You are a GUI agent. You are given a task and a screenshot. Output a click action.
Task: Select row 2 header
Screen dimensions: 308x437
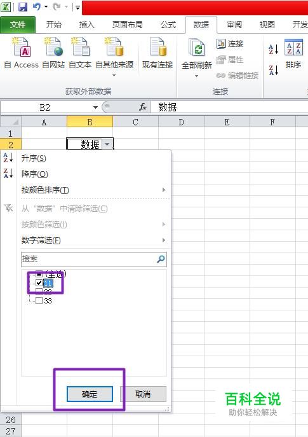(x=11, y=144)
